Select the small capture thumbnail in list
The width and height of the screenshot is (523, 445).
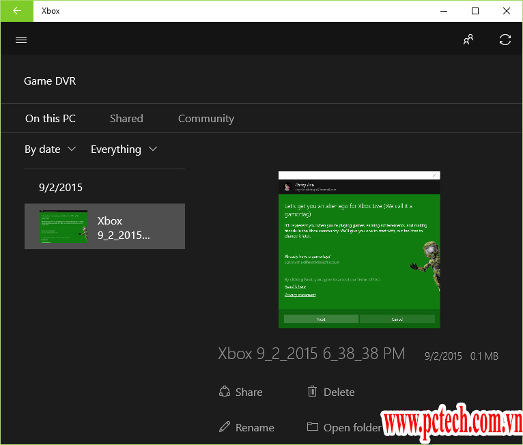click(63, 226)
